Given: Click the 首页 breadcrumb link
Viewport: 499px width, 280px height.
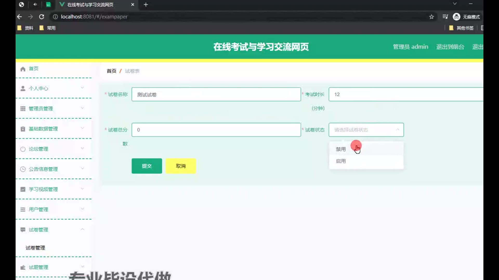Looking at the screenshot, I should pos(111,71).
